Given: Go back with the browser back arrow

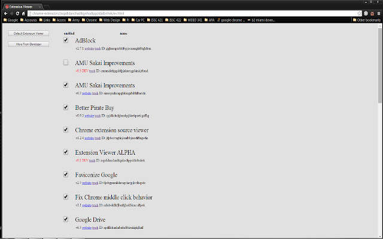Looking at the screenshot, I should pyautogui.click(x=5, y=13).
